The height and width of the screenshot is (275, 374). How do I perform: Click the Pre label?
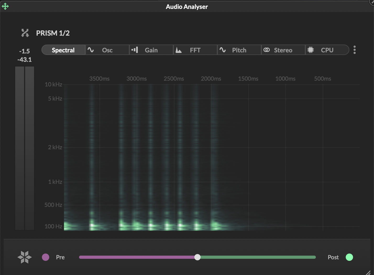click(60, 257)
